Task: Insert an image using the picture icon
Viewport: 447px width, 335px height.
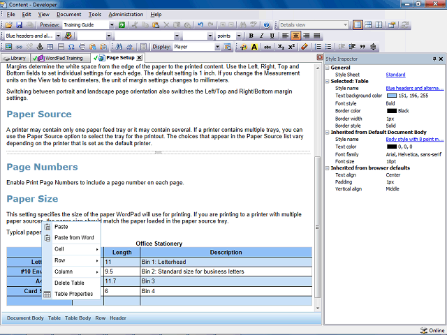Action: 8,47
